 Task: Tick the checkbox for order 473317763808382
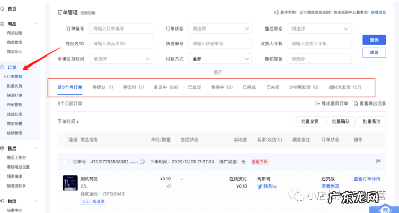pos(65,162)
